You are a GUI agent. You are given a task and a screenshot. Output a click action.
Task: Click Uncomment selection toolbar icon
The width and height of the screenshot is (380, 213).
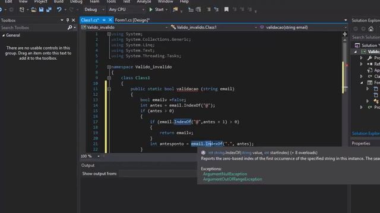click(x=216, y=9)
